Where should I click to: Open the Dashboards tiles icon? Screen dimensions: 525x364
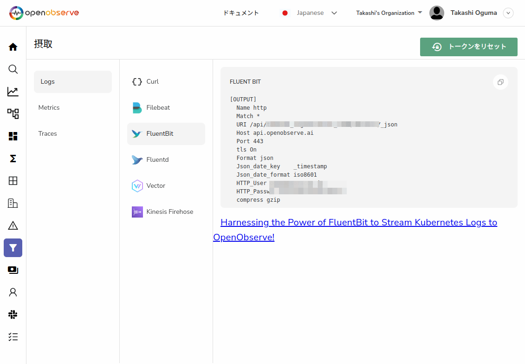[13, 136]
